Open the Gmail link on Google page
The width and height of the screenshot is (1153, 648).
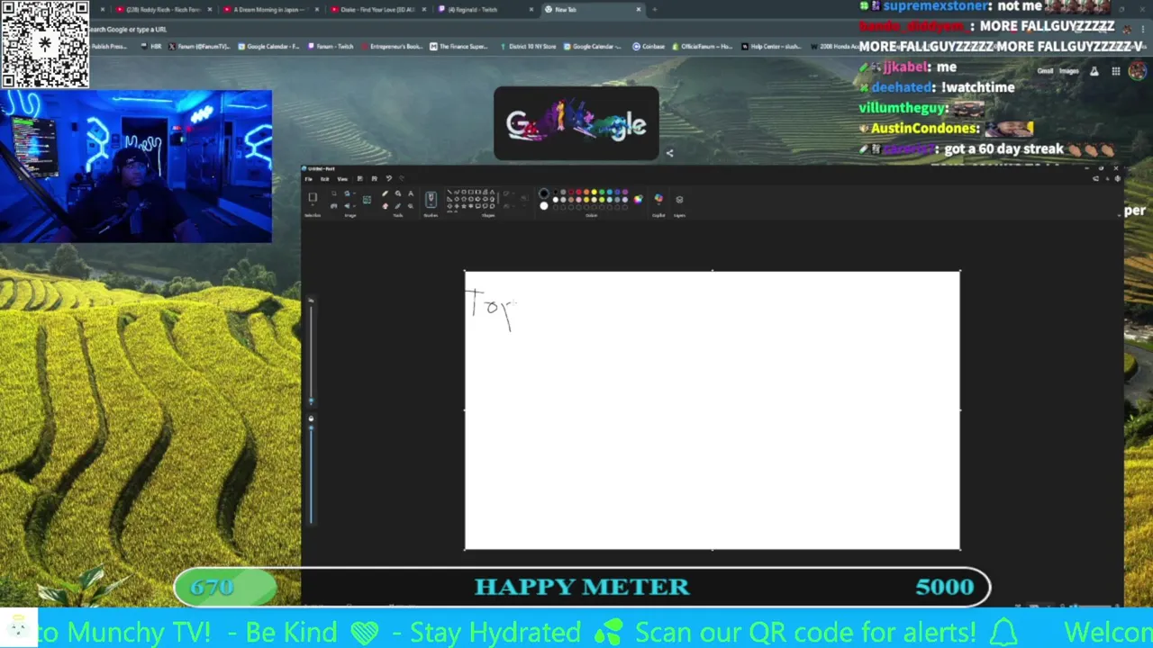coord(1045,71)
